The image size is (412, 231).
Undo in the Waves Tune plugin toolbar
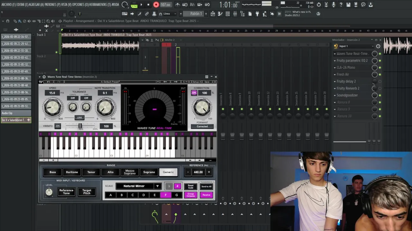click(x=49, y=82)
